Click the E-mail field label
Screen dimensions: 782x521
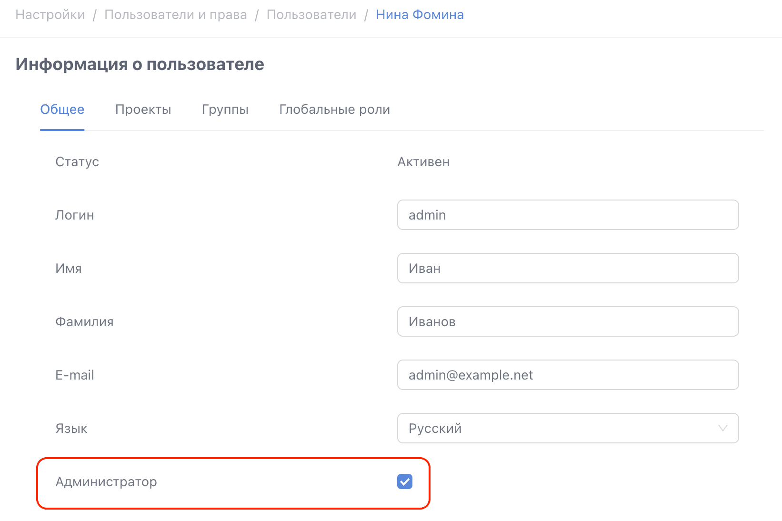[x=75, y=375]
